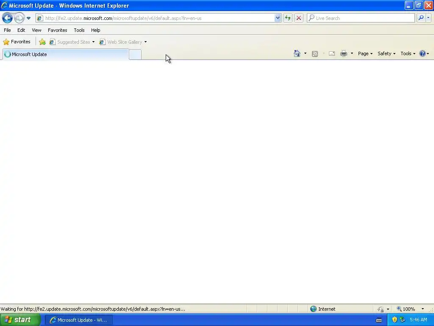Viewport: 434px width, 326px height.
Task: Open a new blank tab
Action: (135, 54)
